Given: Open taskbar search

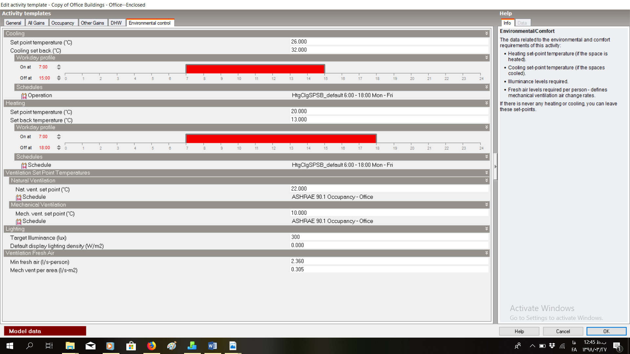Looking at the screenshot, I should click(x=30, y=346).
